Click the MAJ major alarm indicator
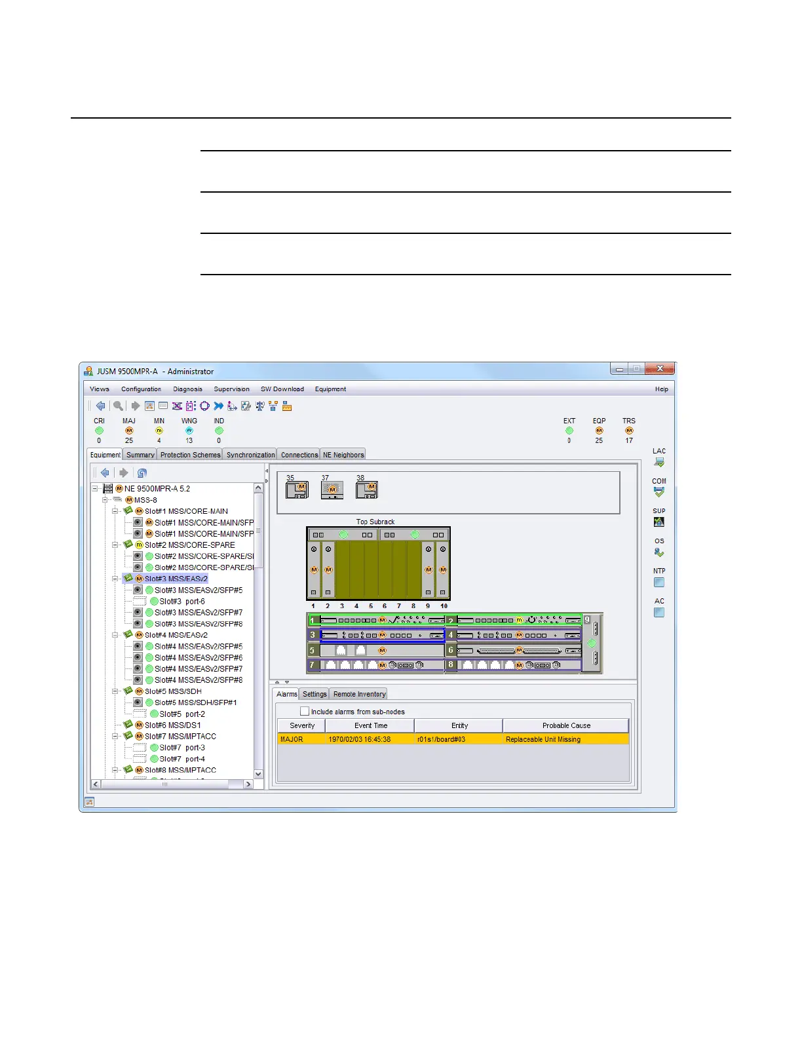 [129, 431]
